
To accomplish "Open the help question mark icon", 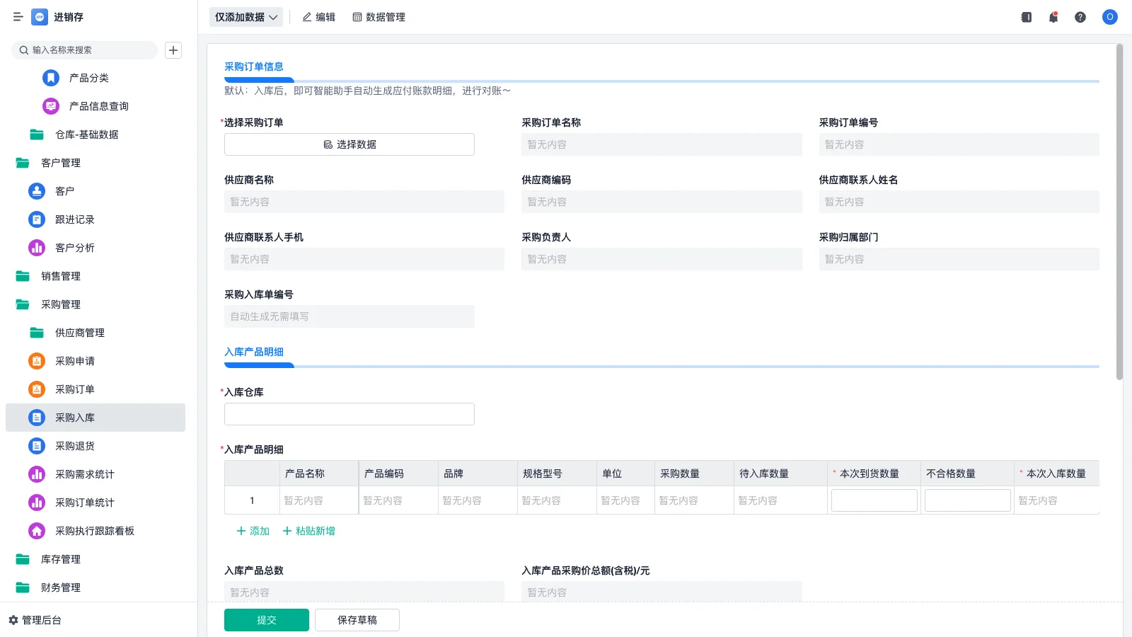I will pos(1080,17).
